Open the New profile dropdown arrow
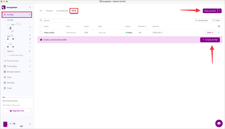 tap(220, 11)
